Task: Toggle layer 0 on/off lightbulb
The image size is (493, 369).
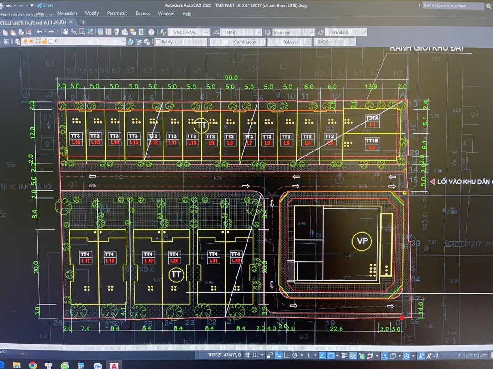Action: 26,41
